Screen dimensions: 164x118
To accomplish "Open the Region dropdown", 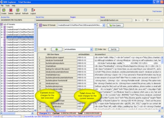I will [98, 20].
